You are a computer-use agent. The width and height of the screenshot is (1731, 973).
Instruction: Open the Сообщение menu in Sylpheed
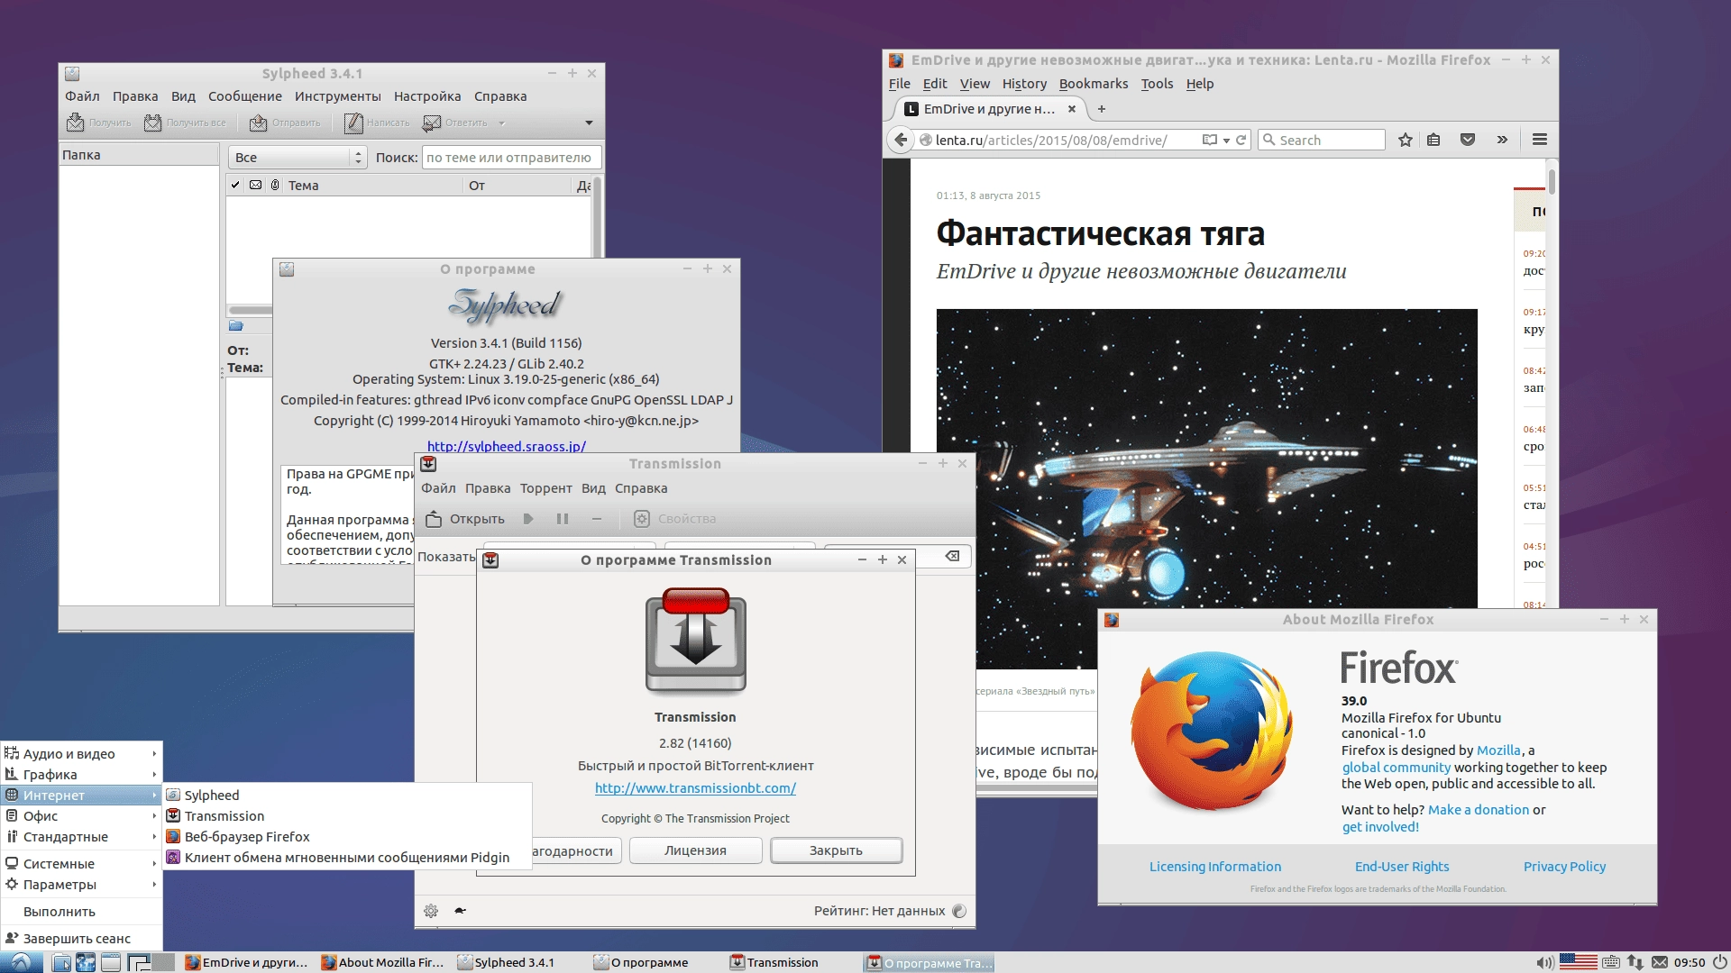point(244,96)
